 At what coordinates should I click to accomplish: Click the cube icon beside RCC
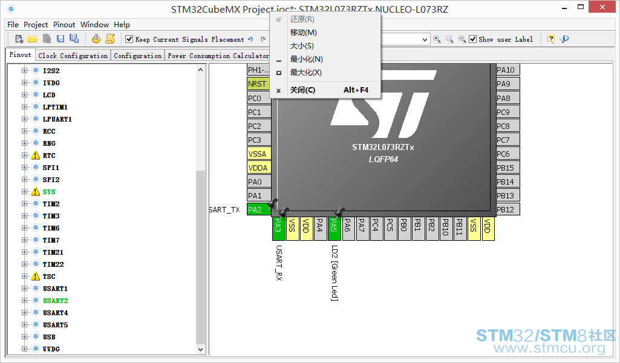tap(36, 131)
